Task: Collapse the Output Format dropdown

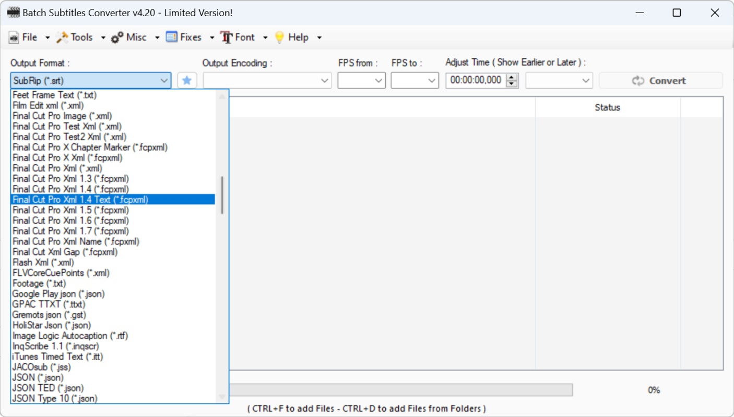Action: pos(164,81)
